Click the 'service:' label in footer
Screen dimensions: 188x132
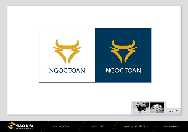tap(94, 126)
